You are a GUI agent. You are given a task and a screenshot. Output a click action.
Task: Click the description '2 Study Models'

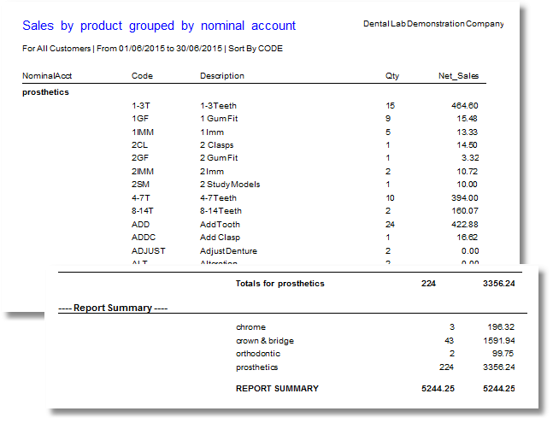[230, 184]
